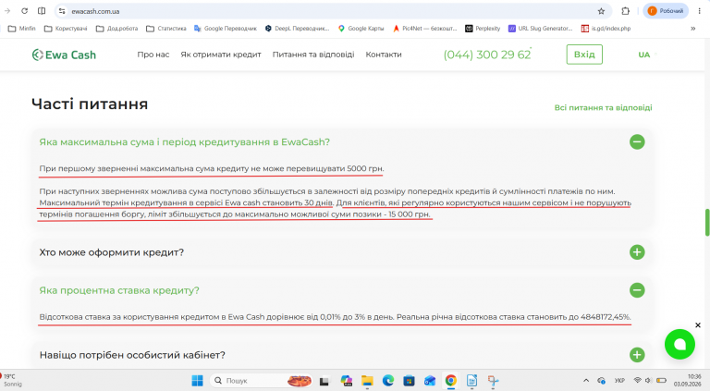Open the weather widget showing 19°C
This screenshot has width=710, height=391.
point(12,380)
